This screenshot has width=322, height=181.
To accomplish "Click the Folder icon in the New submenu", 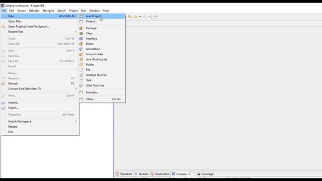I will tap(81, 65).
